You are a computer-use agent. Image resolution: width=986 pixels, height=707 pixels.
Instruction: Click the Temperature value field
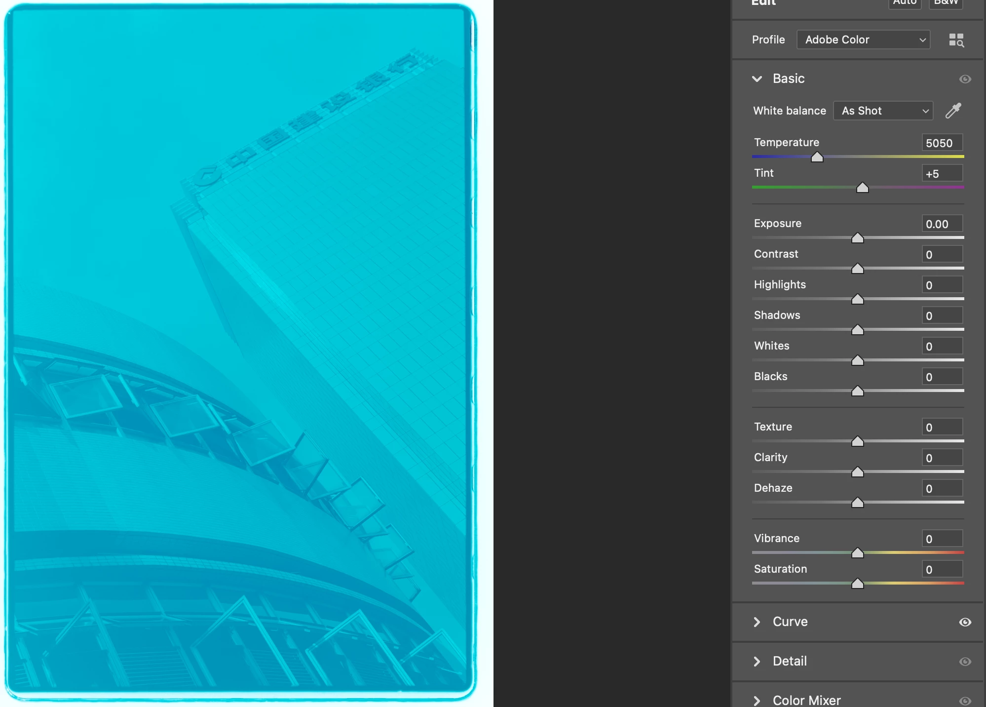point(942,143)
